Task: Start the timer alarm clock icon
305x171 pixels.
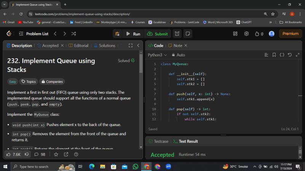Action: 177,34
